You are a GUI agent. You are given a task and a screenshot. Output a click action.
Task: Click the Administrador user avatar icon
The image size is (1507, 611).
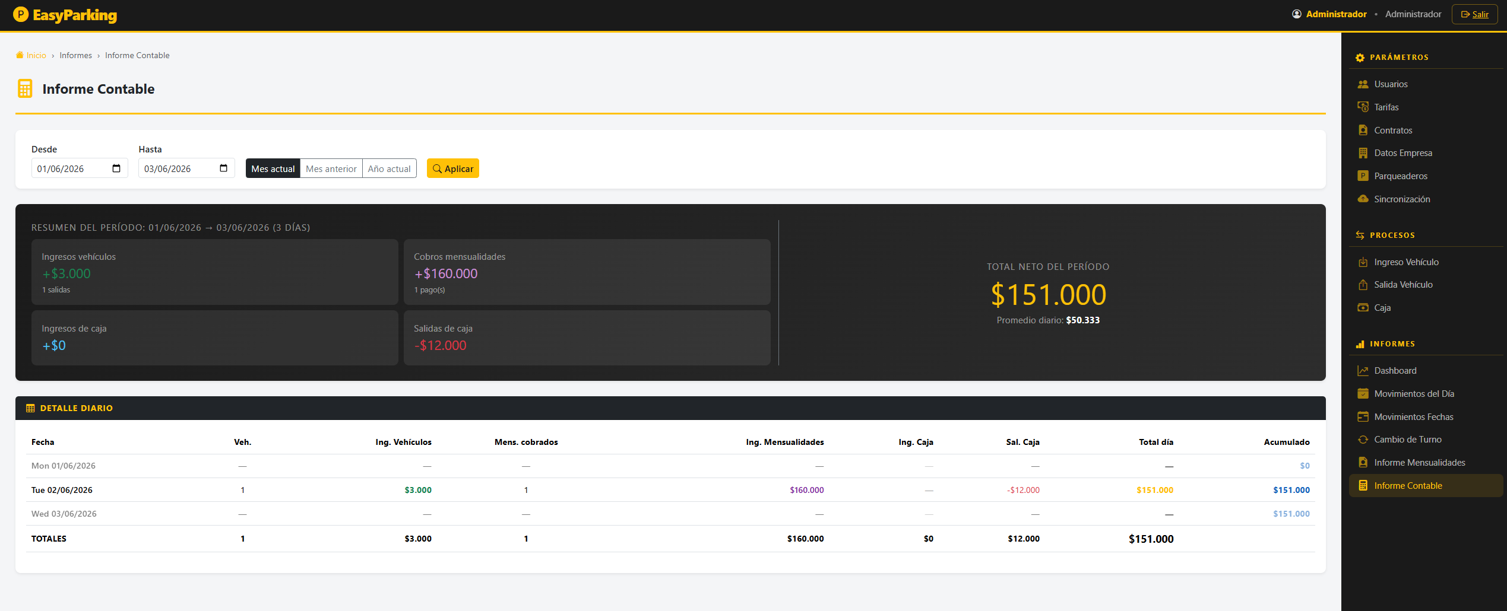point(1297,14)
